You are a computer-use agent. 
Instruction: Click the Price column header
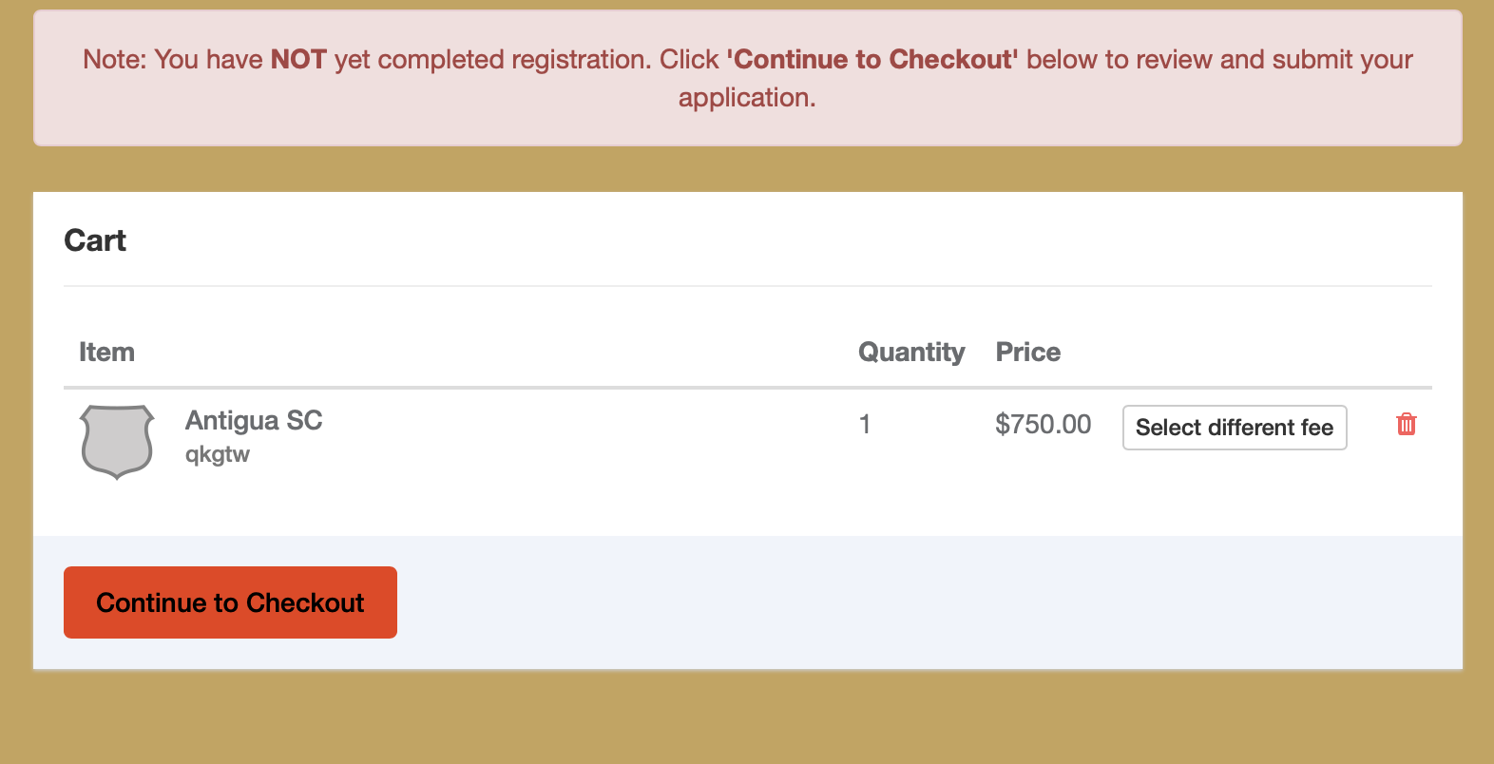coord(1027,353)
